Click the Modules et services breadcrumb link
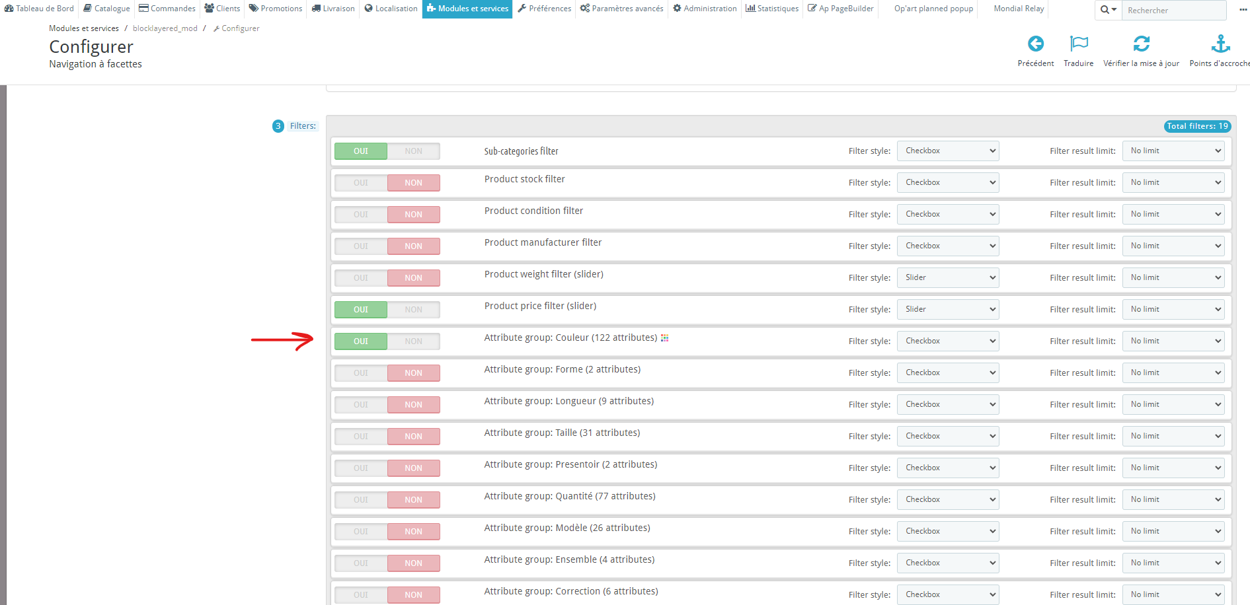1250x605 pixels. click(x=84, y=28)
